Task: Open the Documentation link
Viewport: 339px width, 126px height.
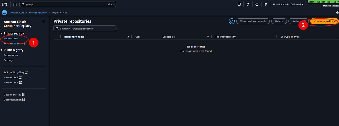Action: tap(14, 100)
